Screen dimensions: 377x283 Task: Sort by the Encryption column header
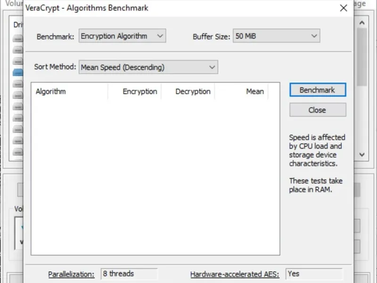tap(134, 92)
